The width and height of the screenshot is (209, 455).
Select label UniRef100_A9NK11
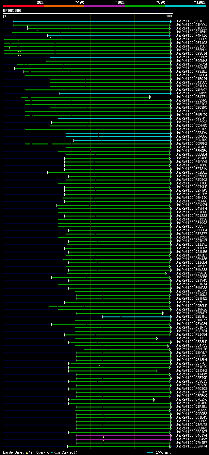(x=191, y=93)
